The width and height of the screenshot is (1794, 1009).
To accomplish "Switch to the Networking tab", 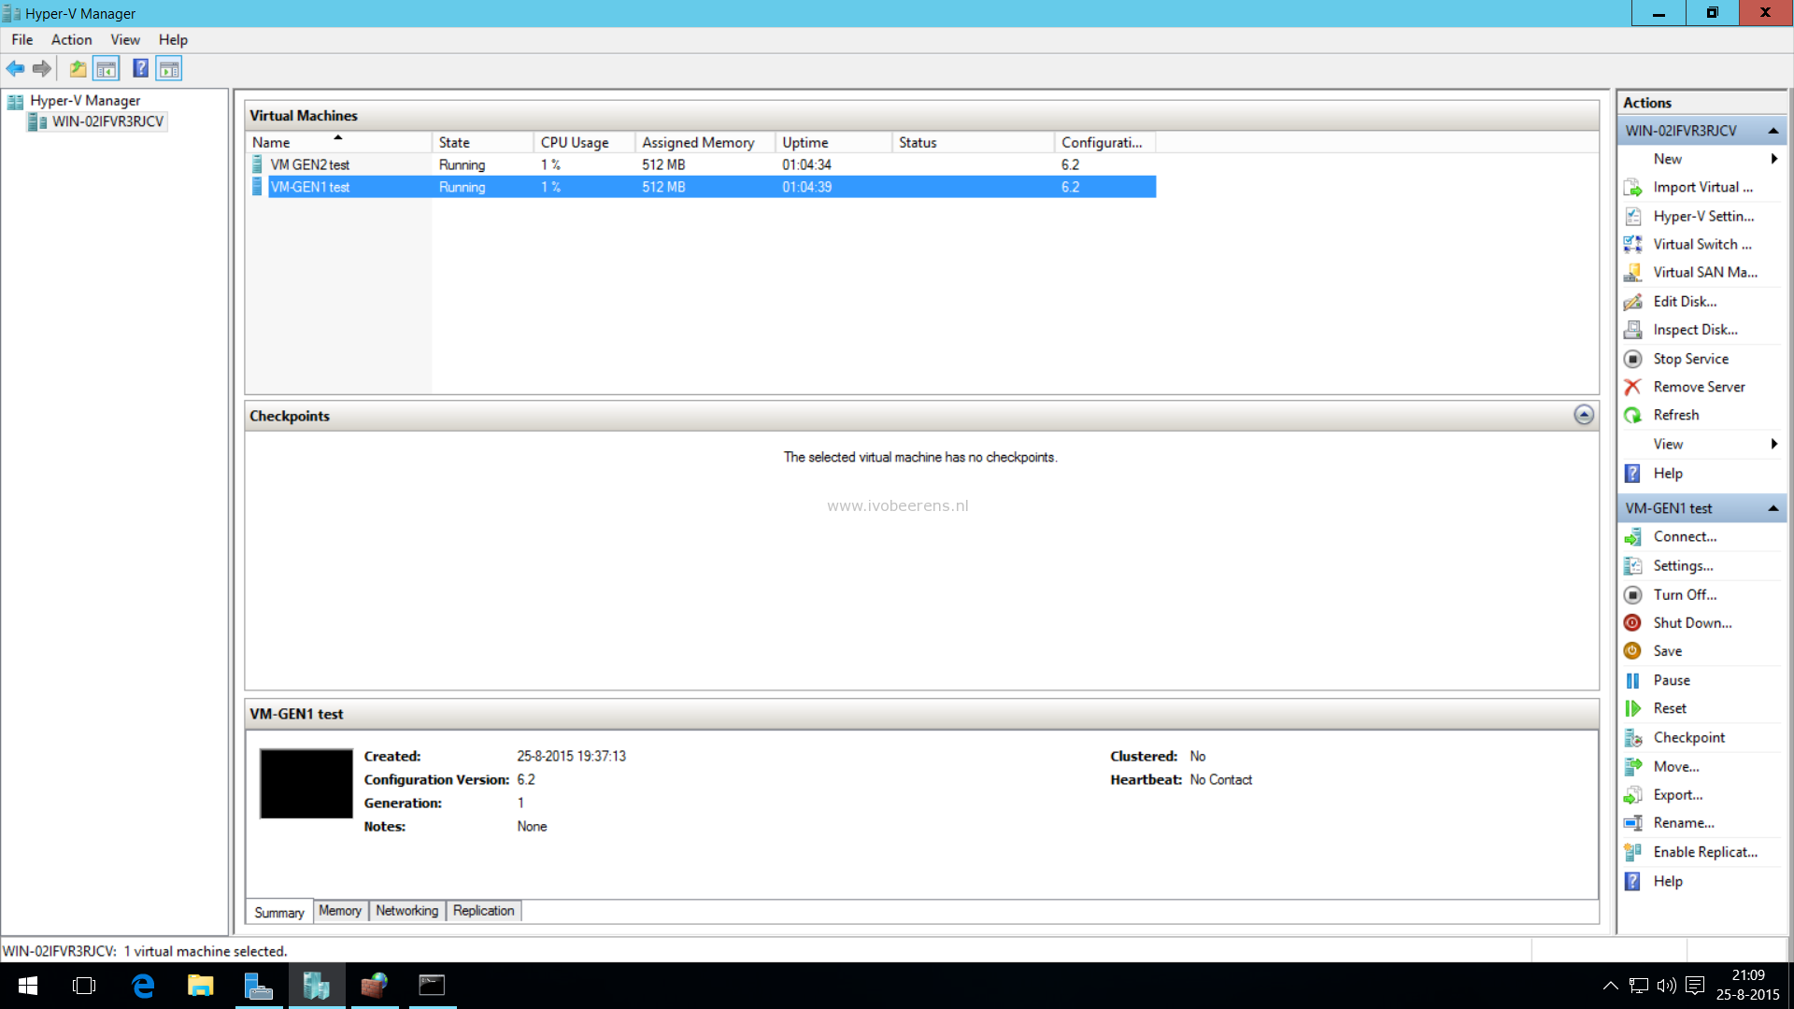I will 406,911.
